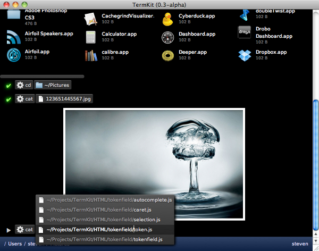Click the file icon beside caret.js suggestion
The width and height of the screenshot is (319, 251).
(41, 210)
